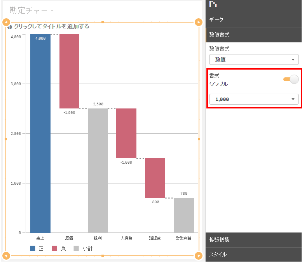Click the bottom-left round resize handle

(x=6, y=256)
